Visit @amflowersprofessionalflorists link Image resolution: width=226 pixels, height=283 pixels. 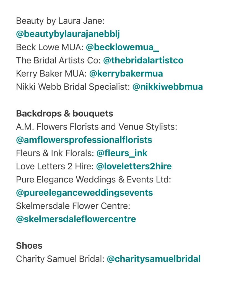tap(84, 140)
